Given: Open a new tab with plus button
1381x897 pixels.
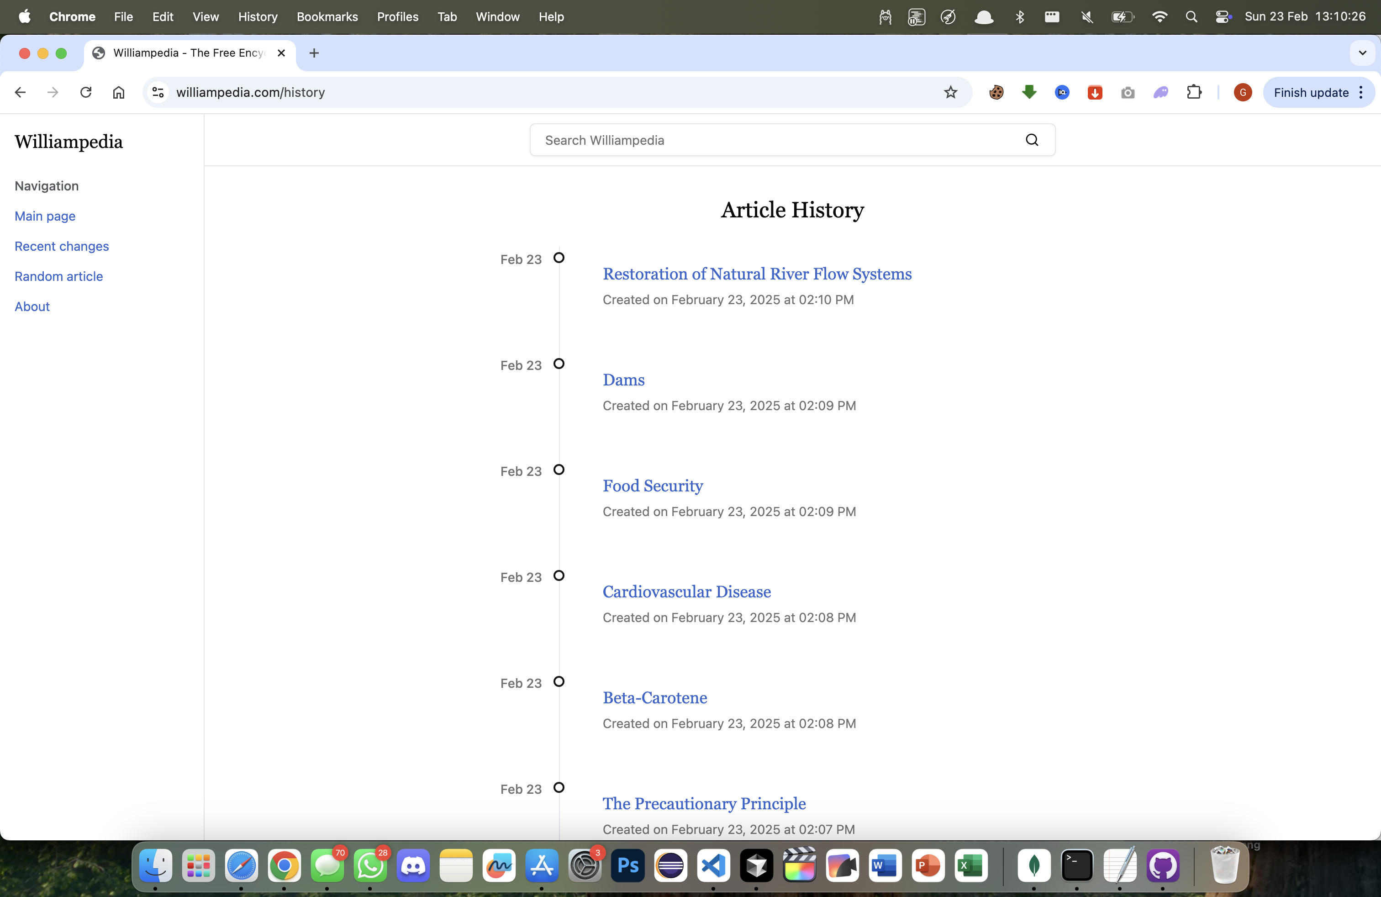Looking at the screenshot, I should [x=314, y=53].
